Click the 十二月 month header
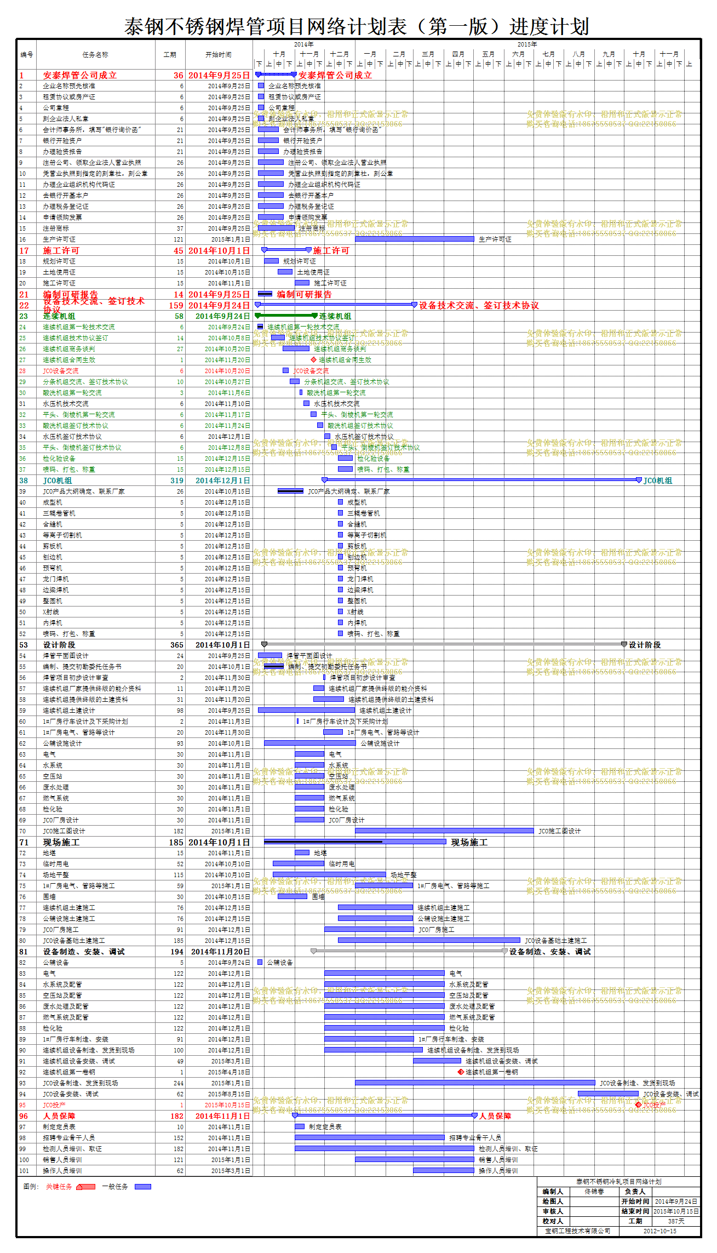The image size is (717, 1253). (x=339, y=54)
